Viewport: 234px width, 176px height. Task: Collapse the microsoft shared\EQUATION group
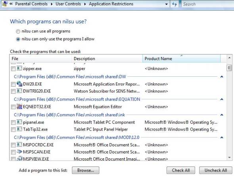[222, 99]
